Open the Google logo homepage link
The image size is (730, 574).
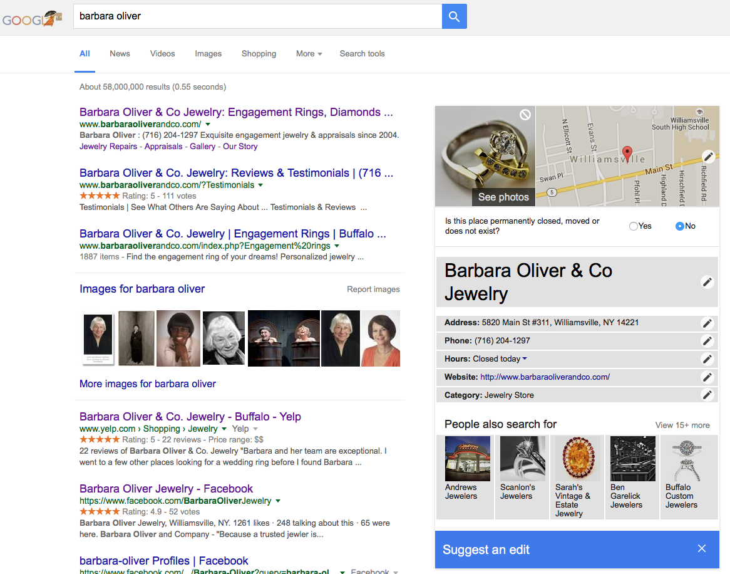[32, 19]
